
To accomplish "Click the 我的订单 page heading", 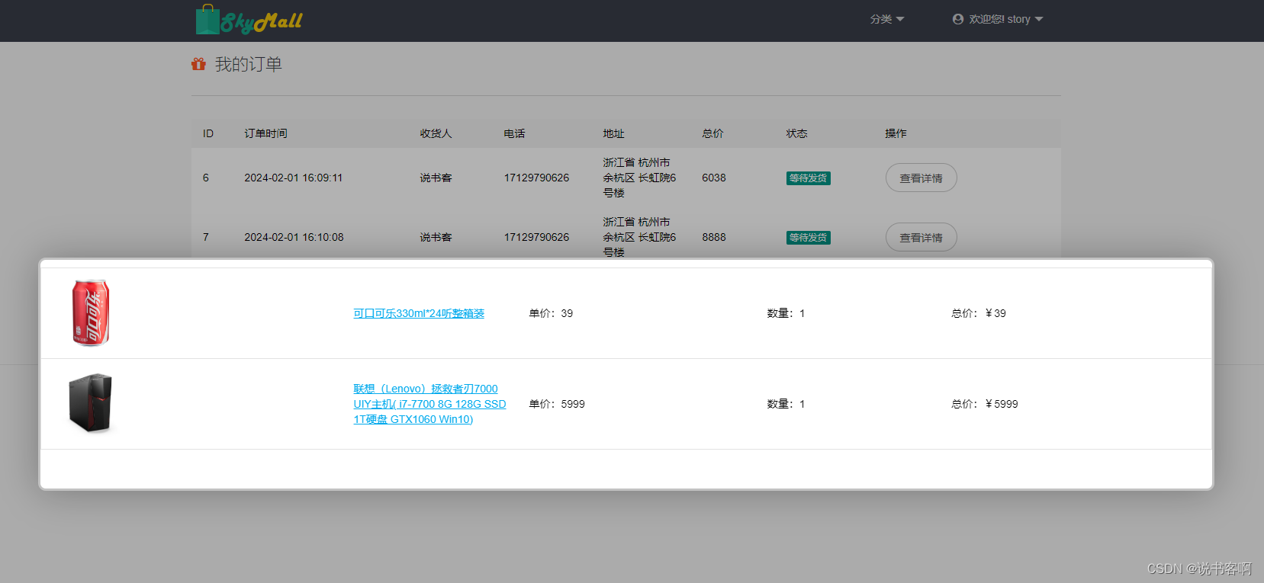I will point(249,64).
